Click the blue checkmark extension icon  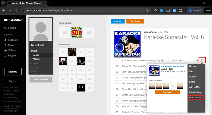click(x=162, y=11)
